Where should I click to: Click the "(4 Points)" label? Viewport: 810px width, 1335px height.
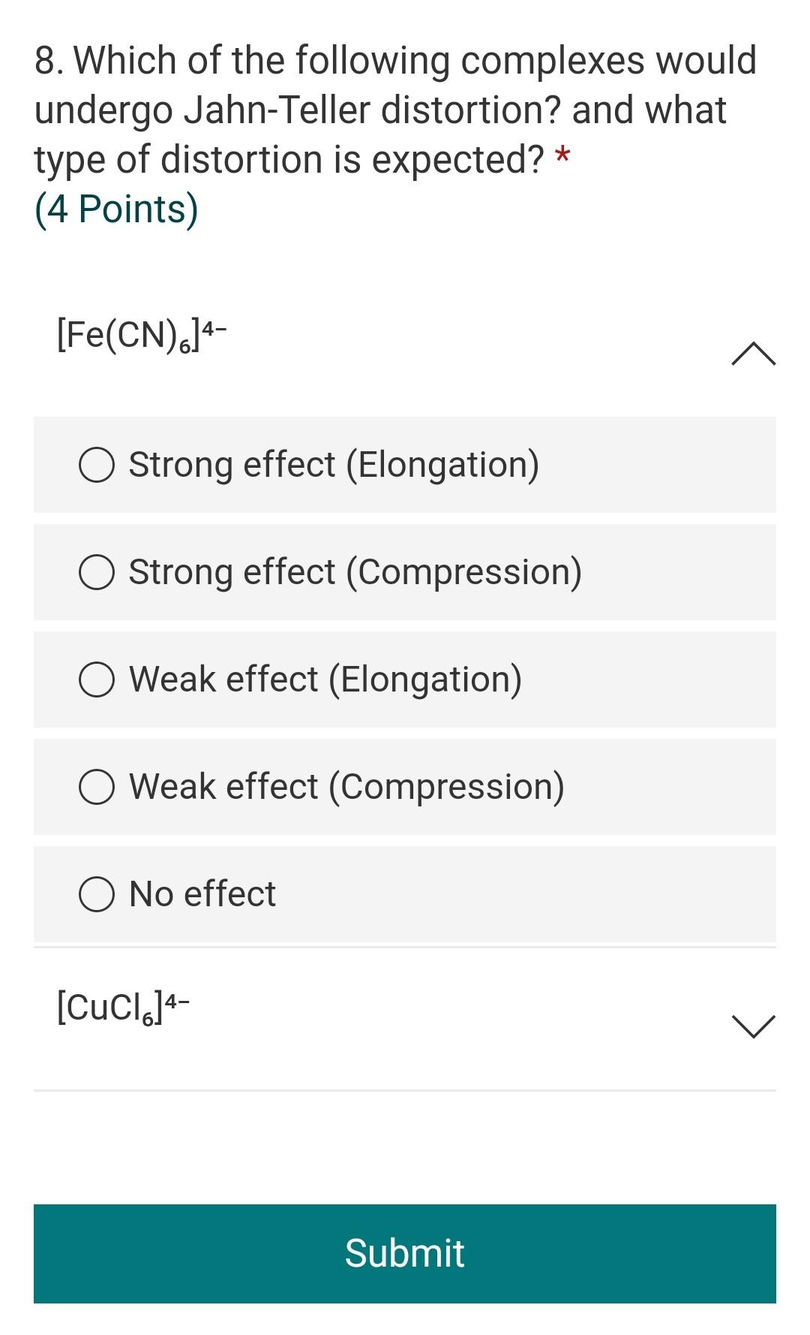tap(114, 209)
